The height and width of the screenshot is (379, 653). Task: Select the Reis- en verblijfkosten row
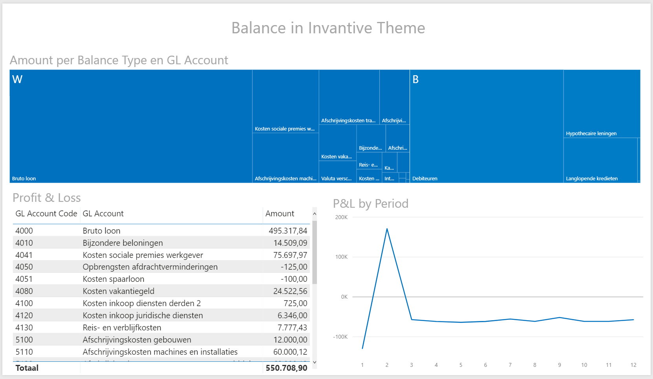pos(161,328)
